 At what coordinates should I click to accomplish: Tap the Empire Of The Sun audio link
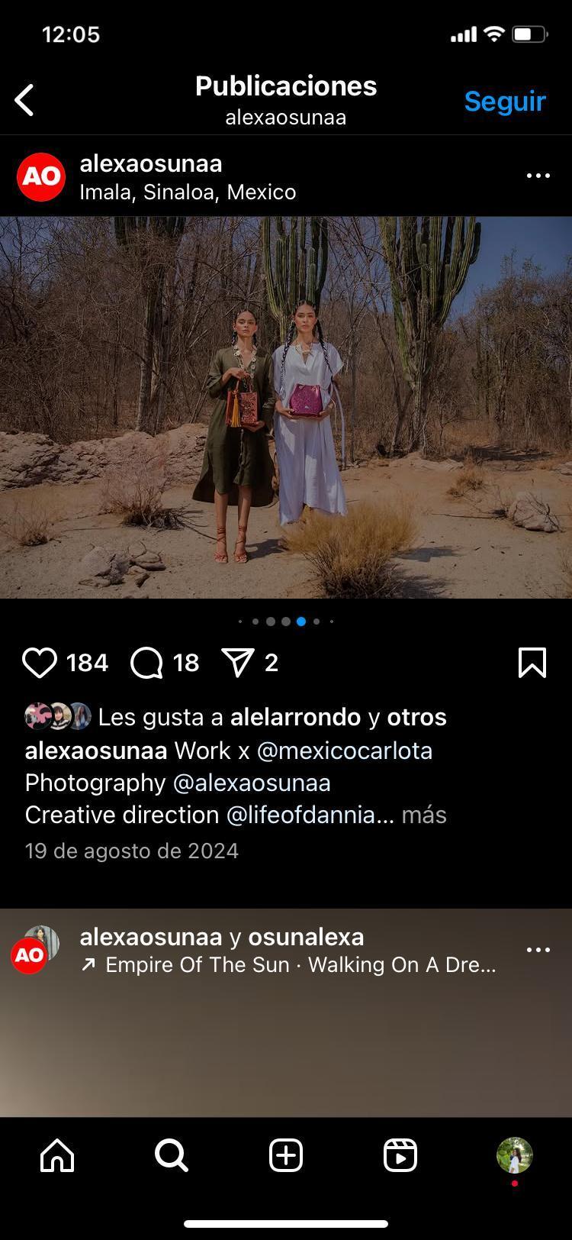pyautogui.click(x=289, y=965)
